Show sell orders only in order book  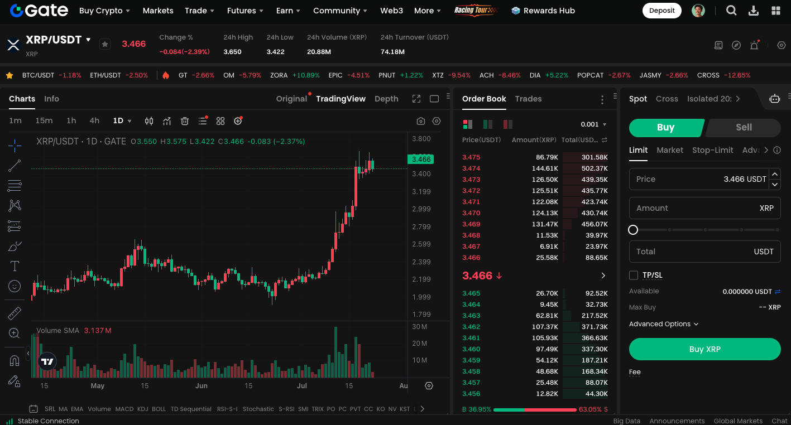click(508, 124)
